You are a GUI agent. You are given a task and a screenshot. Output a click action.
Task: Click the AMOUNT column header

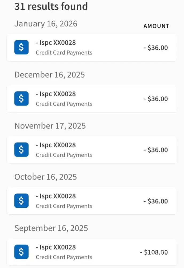(156, 26)
